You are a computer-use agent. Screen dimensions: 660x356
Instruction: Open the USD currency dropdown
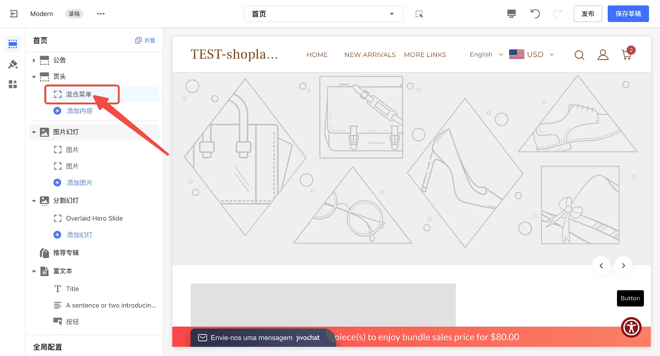[540, 54]
